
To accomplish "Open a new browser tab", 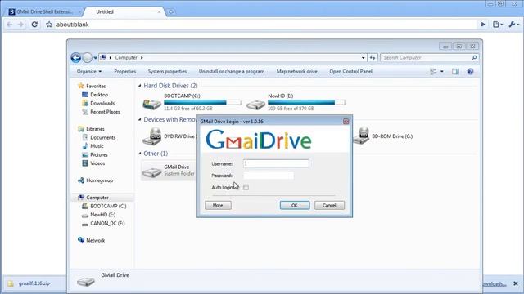I will point(171,12).
